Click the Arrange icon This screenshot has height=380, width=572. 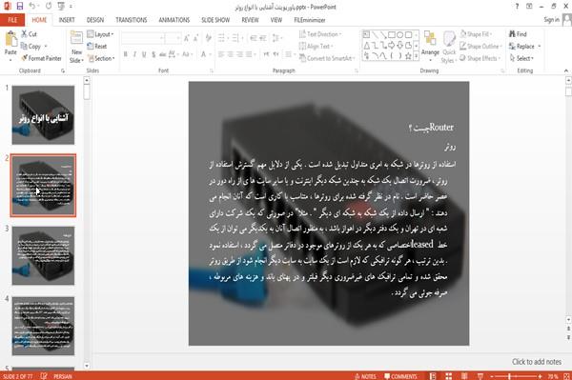tap(430, 39)
